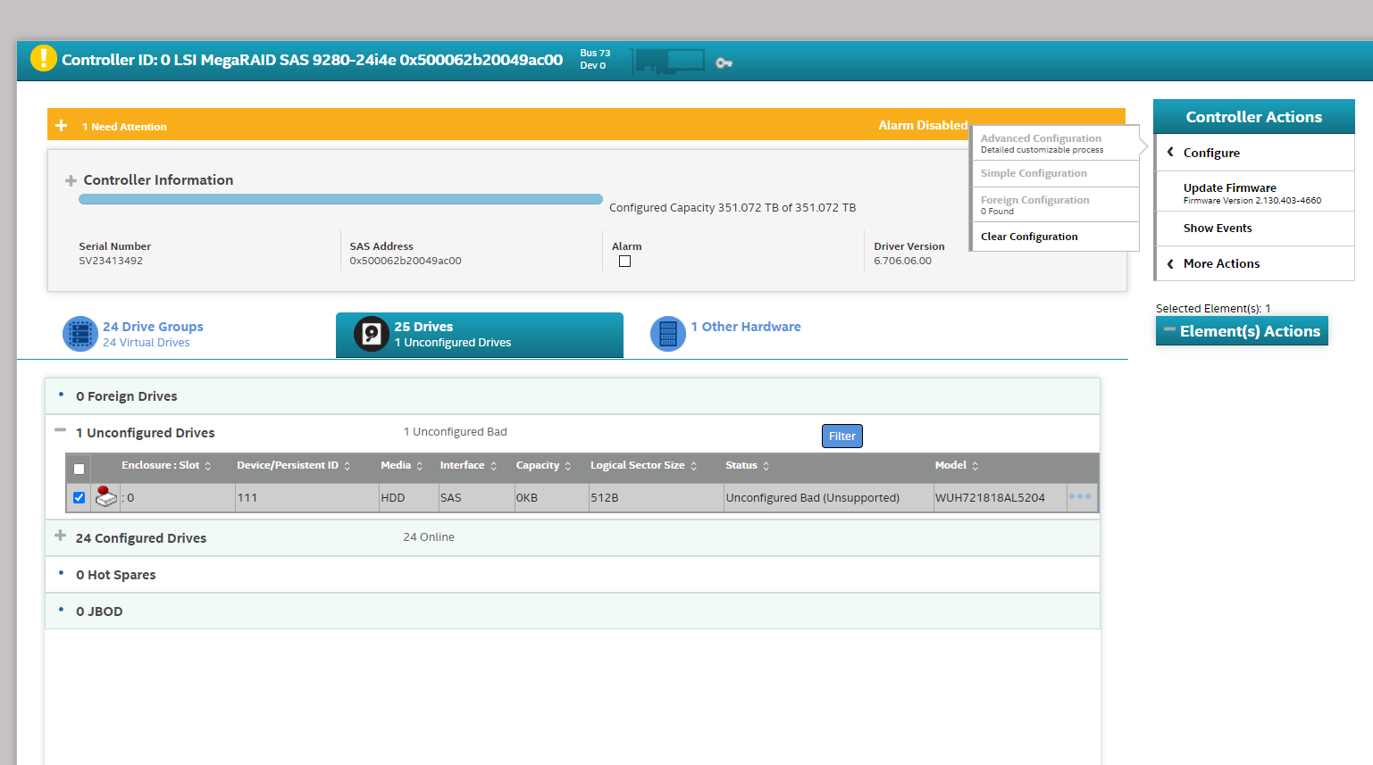Click the Filter button
This screenshot has height=765, width=1373.
[x=841, y=436]
